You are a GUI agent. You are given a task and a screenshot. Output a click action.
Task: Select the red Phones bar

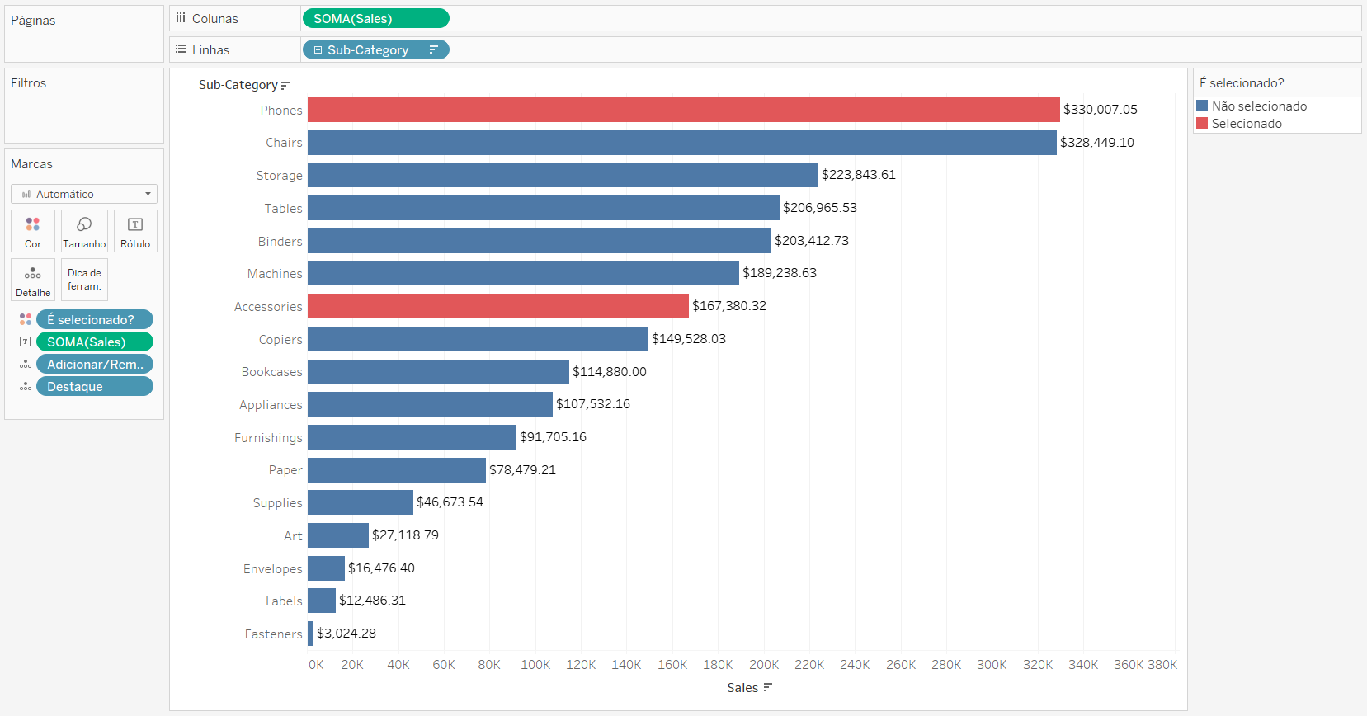684,110
